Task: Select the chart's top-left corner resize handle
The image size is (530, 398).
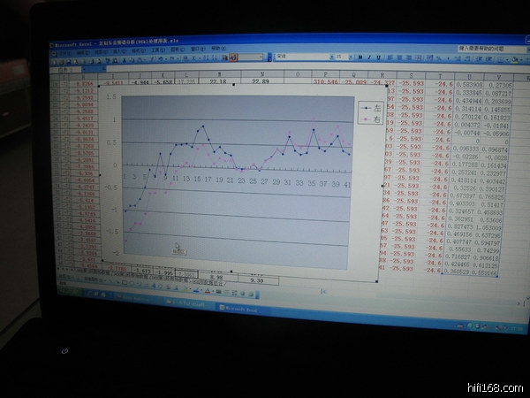Action: pyautogui.click(x=99, y=88)
